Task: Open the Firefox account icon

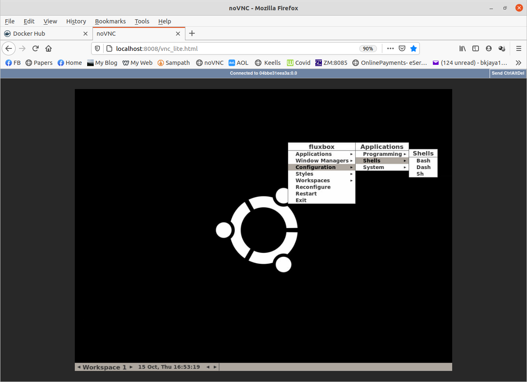Action: tap(489, 48)
